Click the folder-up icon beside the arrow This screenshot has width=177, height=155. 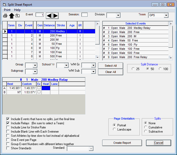pos(17,16)
